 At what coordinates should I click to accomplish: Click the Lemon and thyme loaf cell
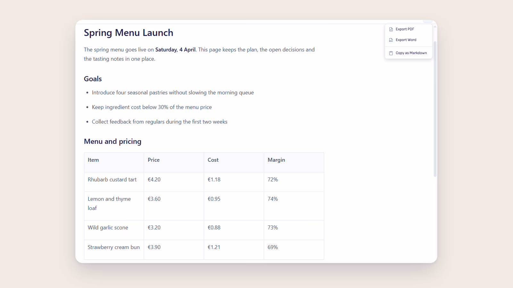(x=114, y=206)
